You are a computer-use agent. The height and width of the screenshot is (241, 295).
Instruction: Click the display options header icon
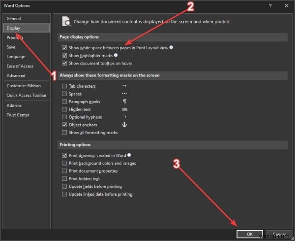[x=65, y=21]
